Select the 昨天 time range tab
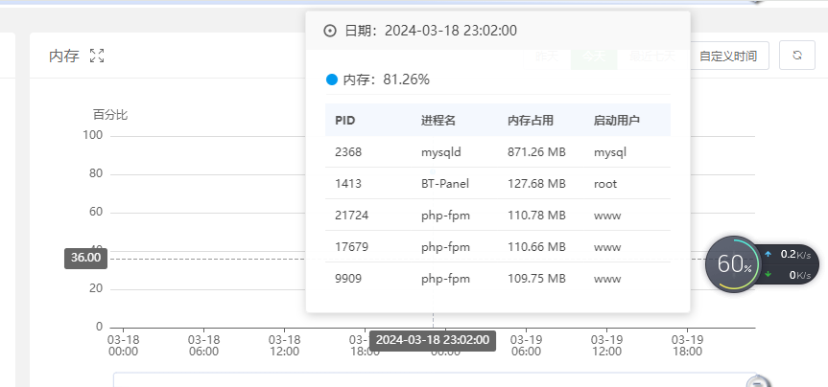The height and width of the screenshot is (387, 828). coord(547,56)
